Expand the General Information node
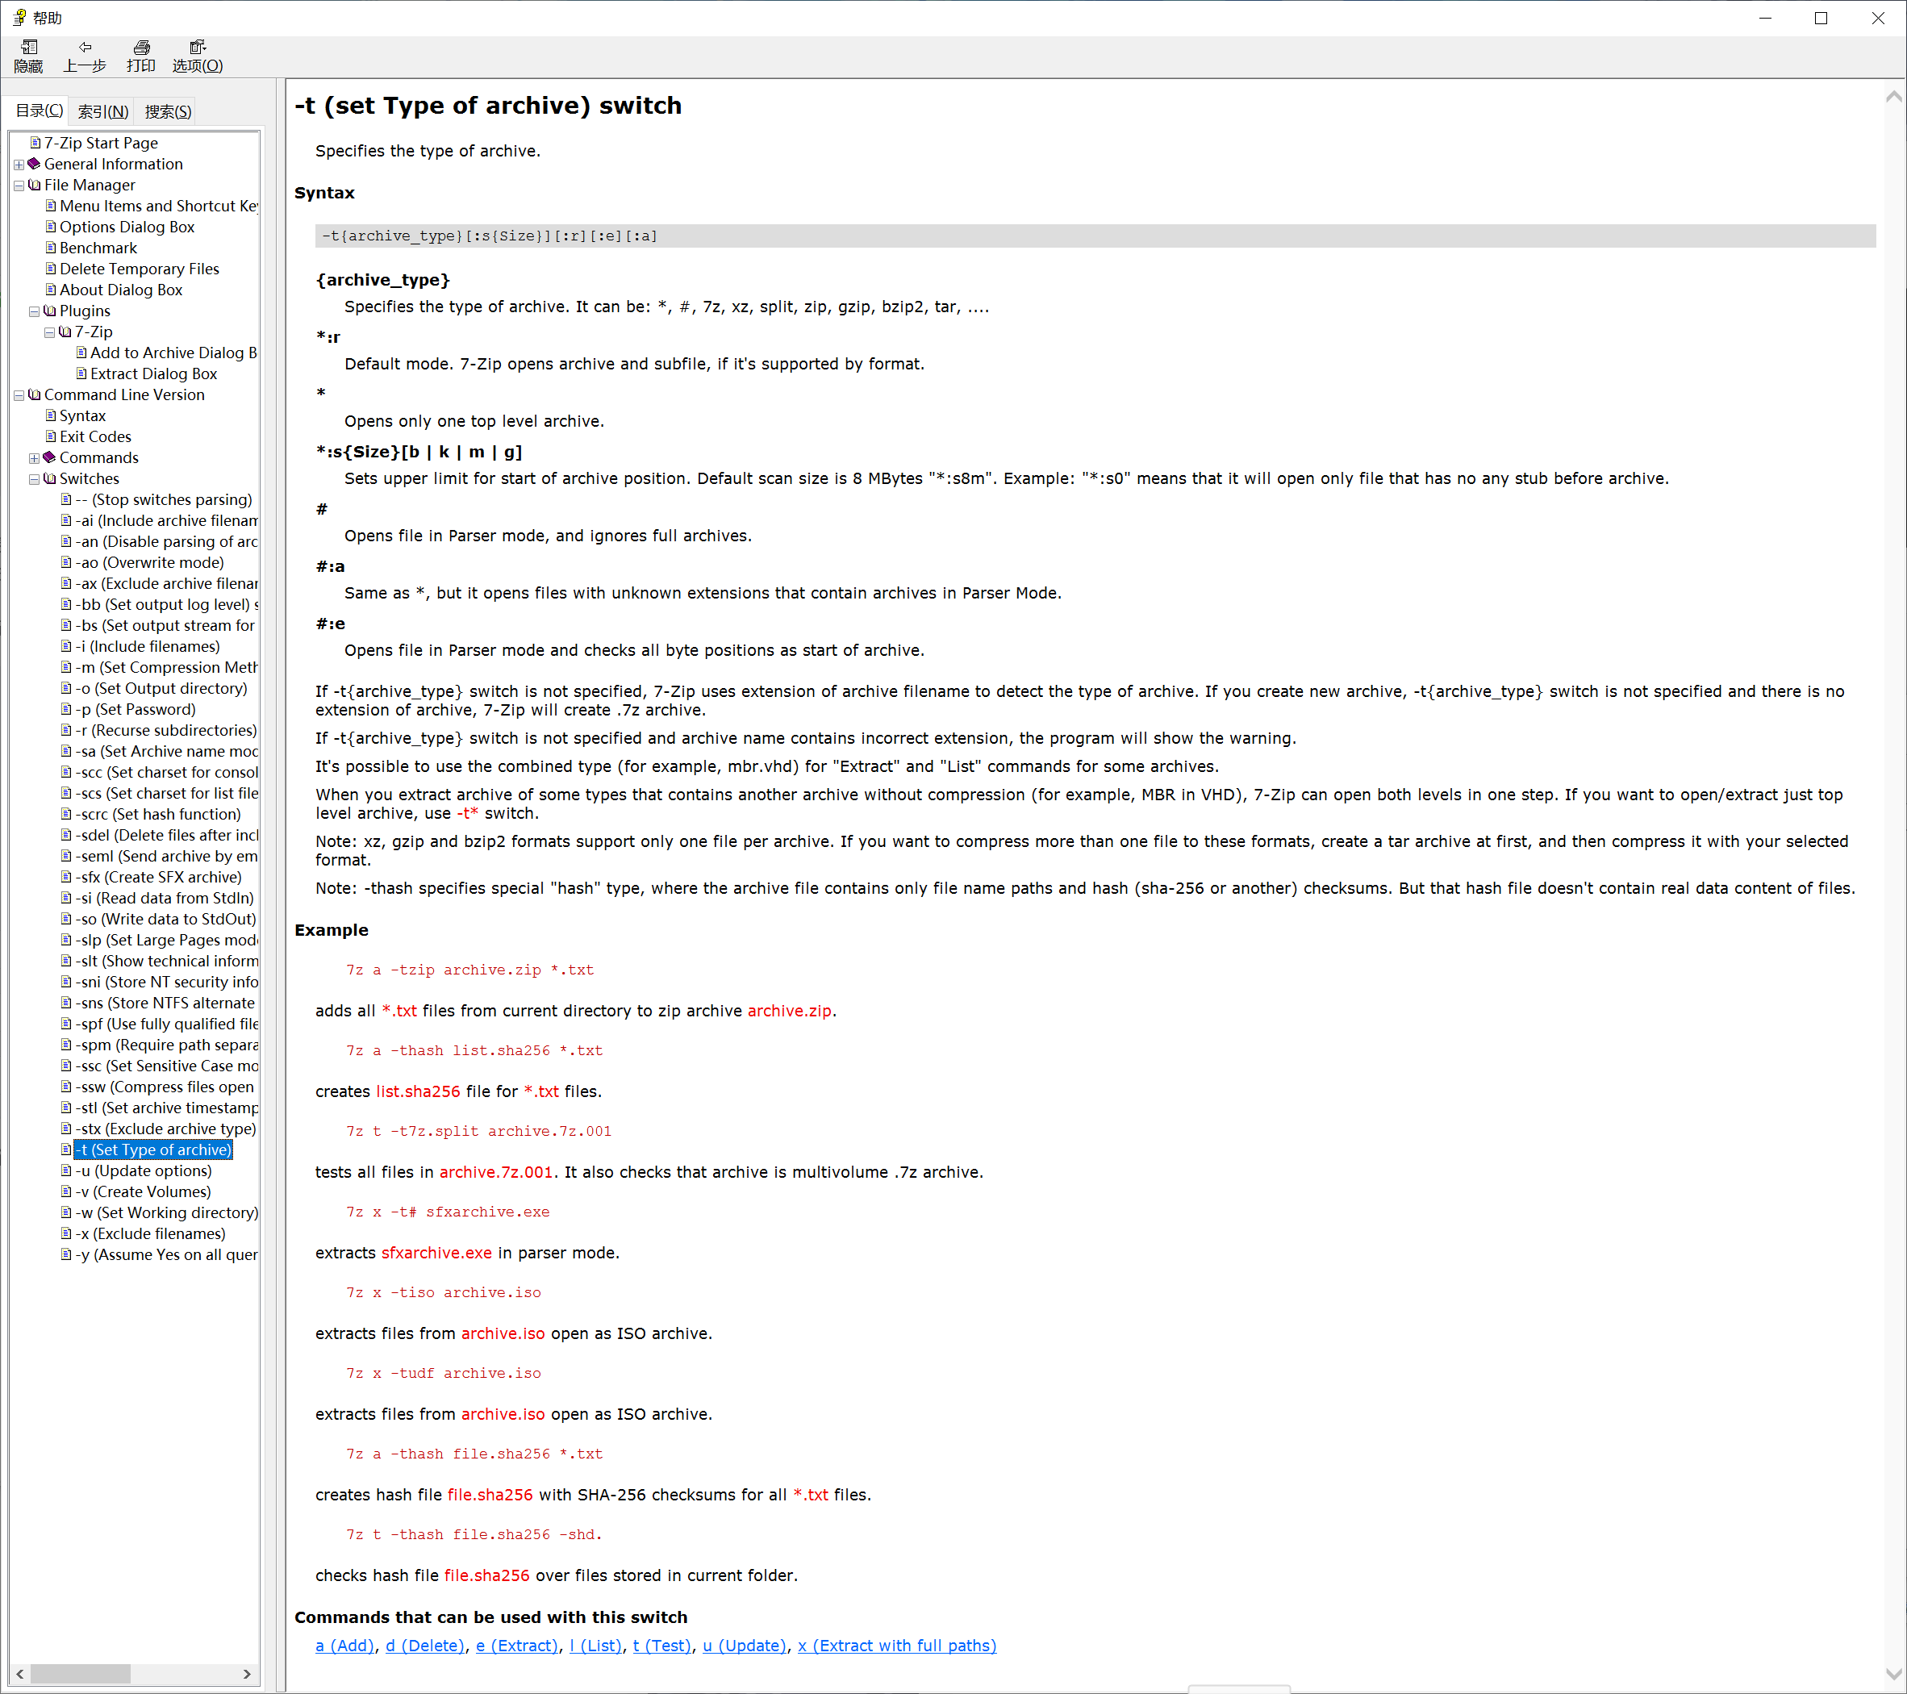The width and height of the screenshot is (1907, 1694). 19,165
